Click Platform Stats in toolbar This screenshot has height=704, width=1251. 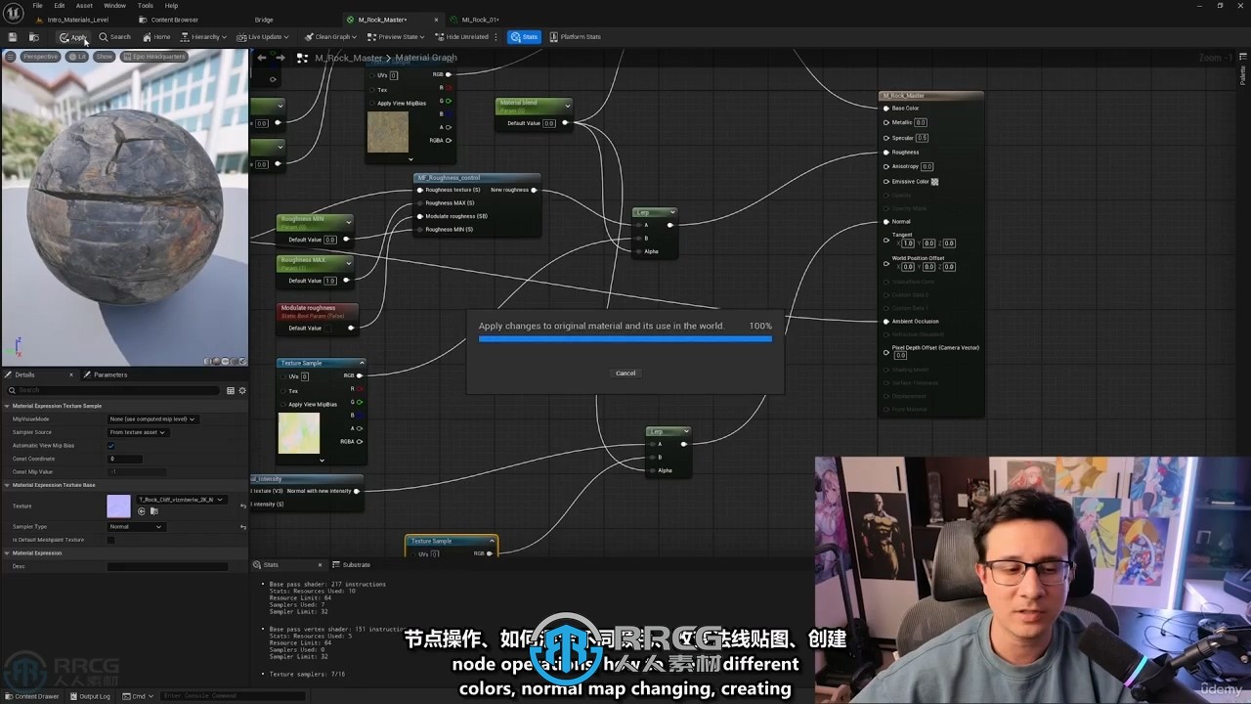tap(575, 37)
